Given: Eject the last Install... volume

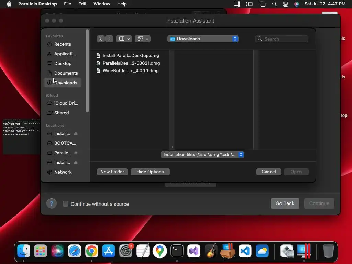Looking at the screenshot, I should (x=76, y=162).
